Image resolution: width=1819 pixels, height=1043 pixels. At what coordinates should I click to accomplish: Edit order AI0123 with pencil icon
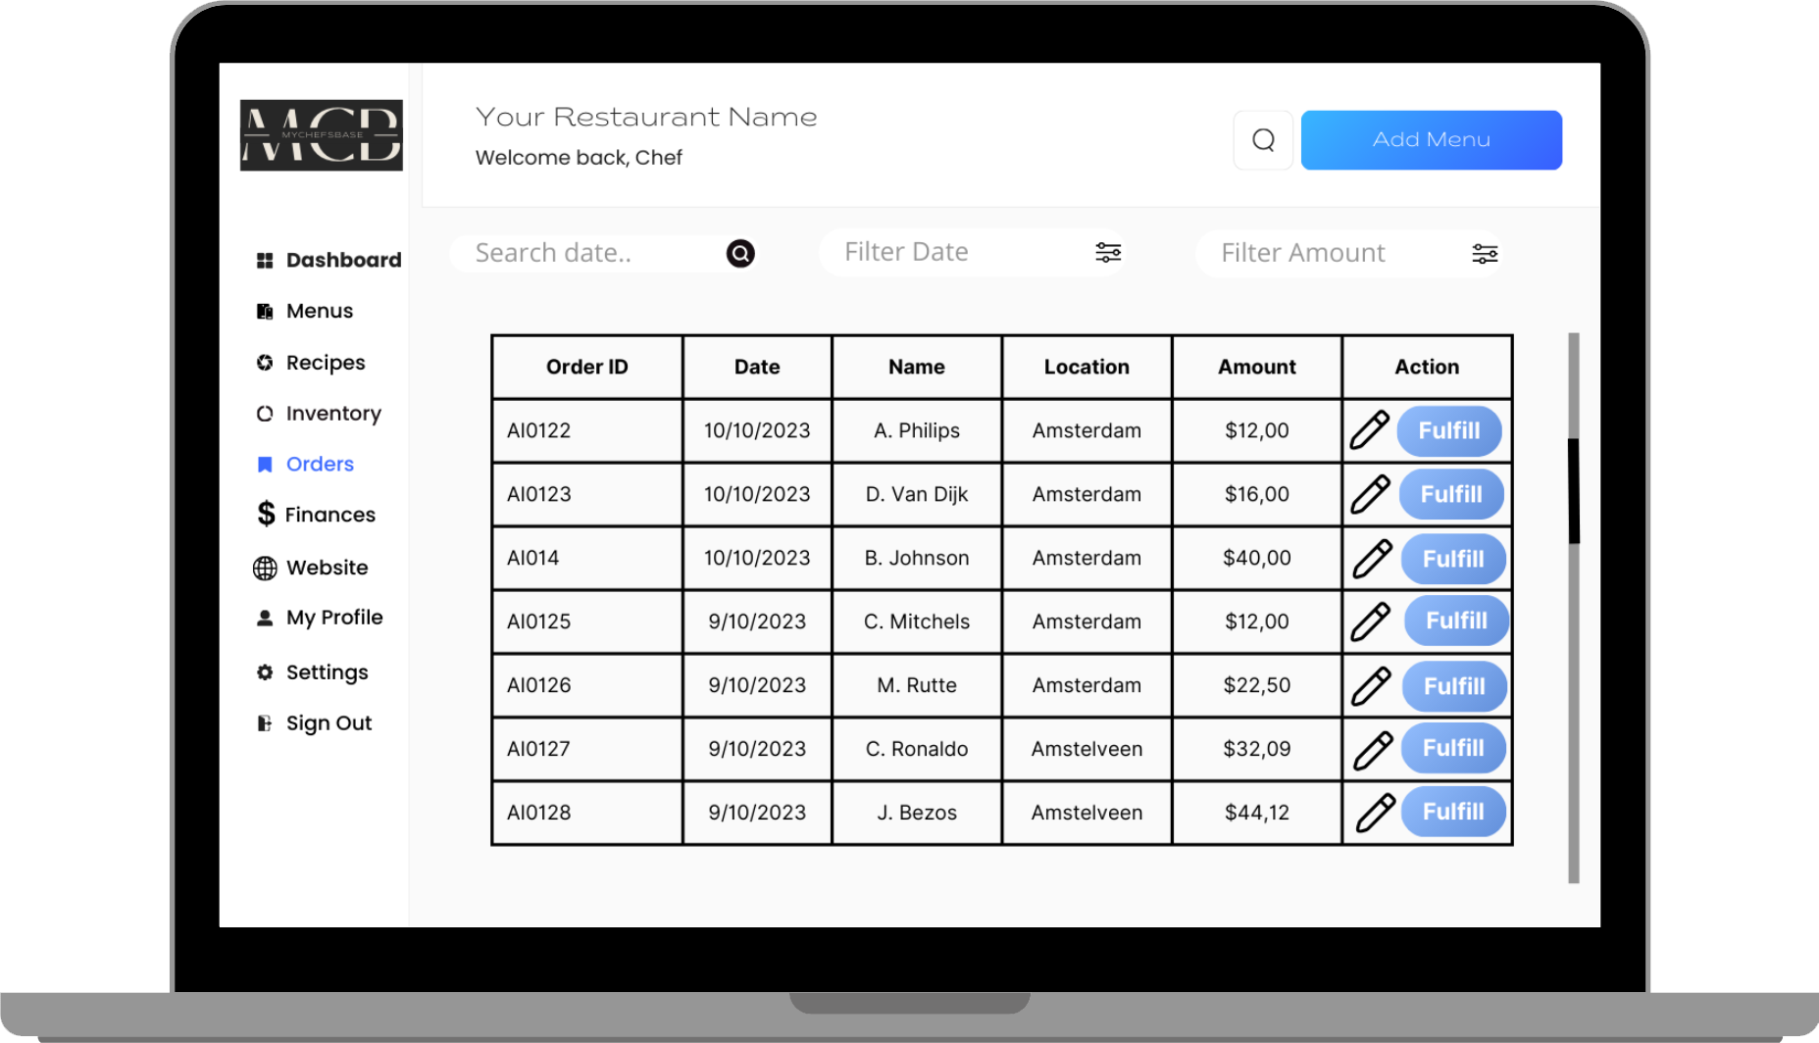click(x=1371, y=494)
